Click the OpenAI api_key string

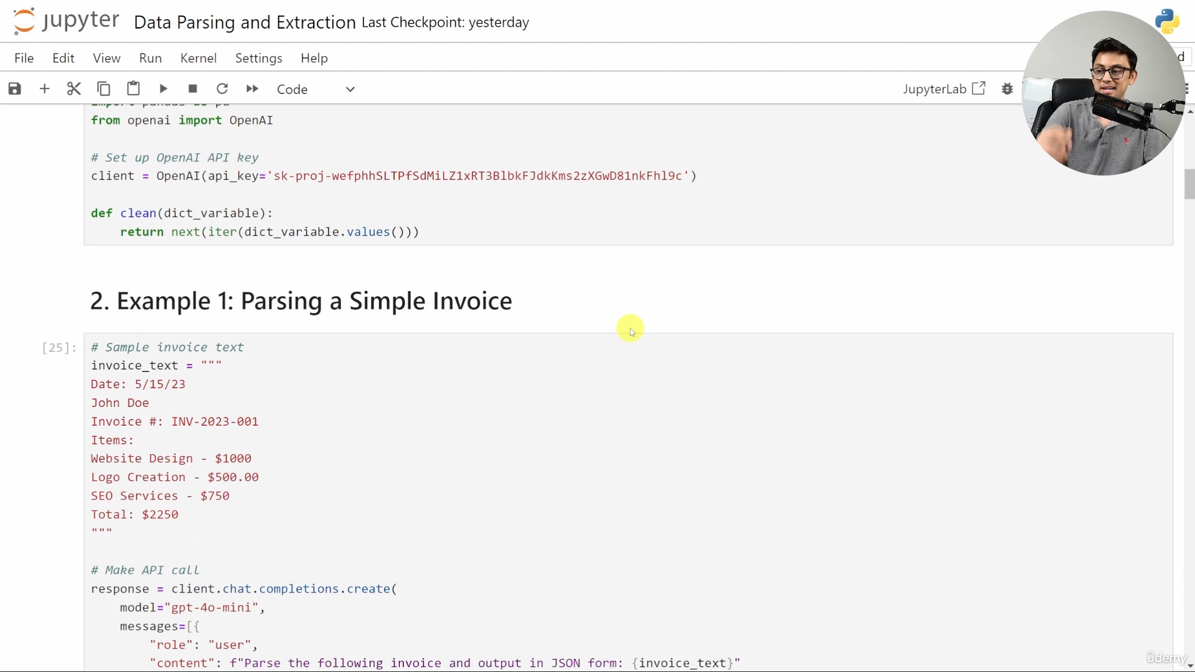478,176
